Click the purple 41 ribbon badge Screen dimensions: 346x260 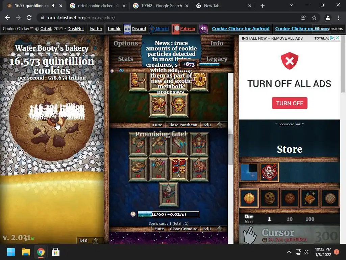(203, 29)
